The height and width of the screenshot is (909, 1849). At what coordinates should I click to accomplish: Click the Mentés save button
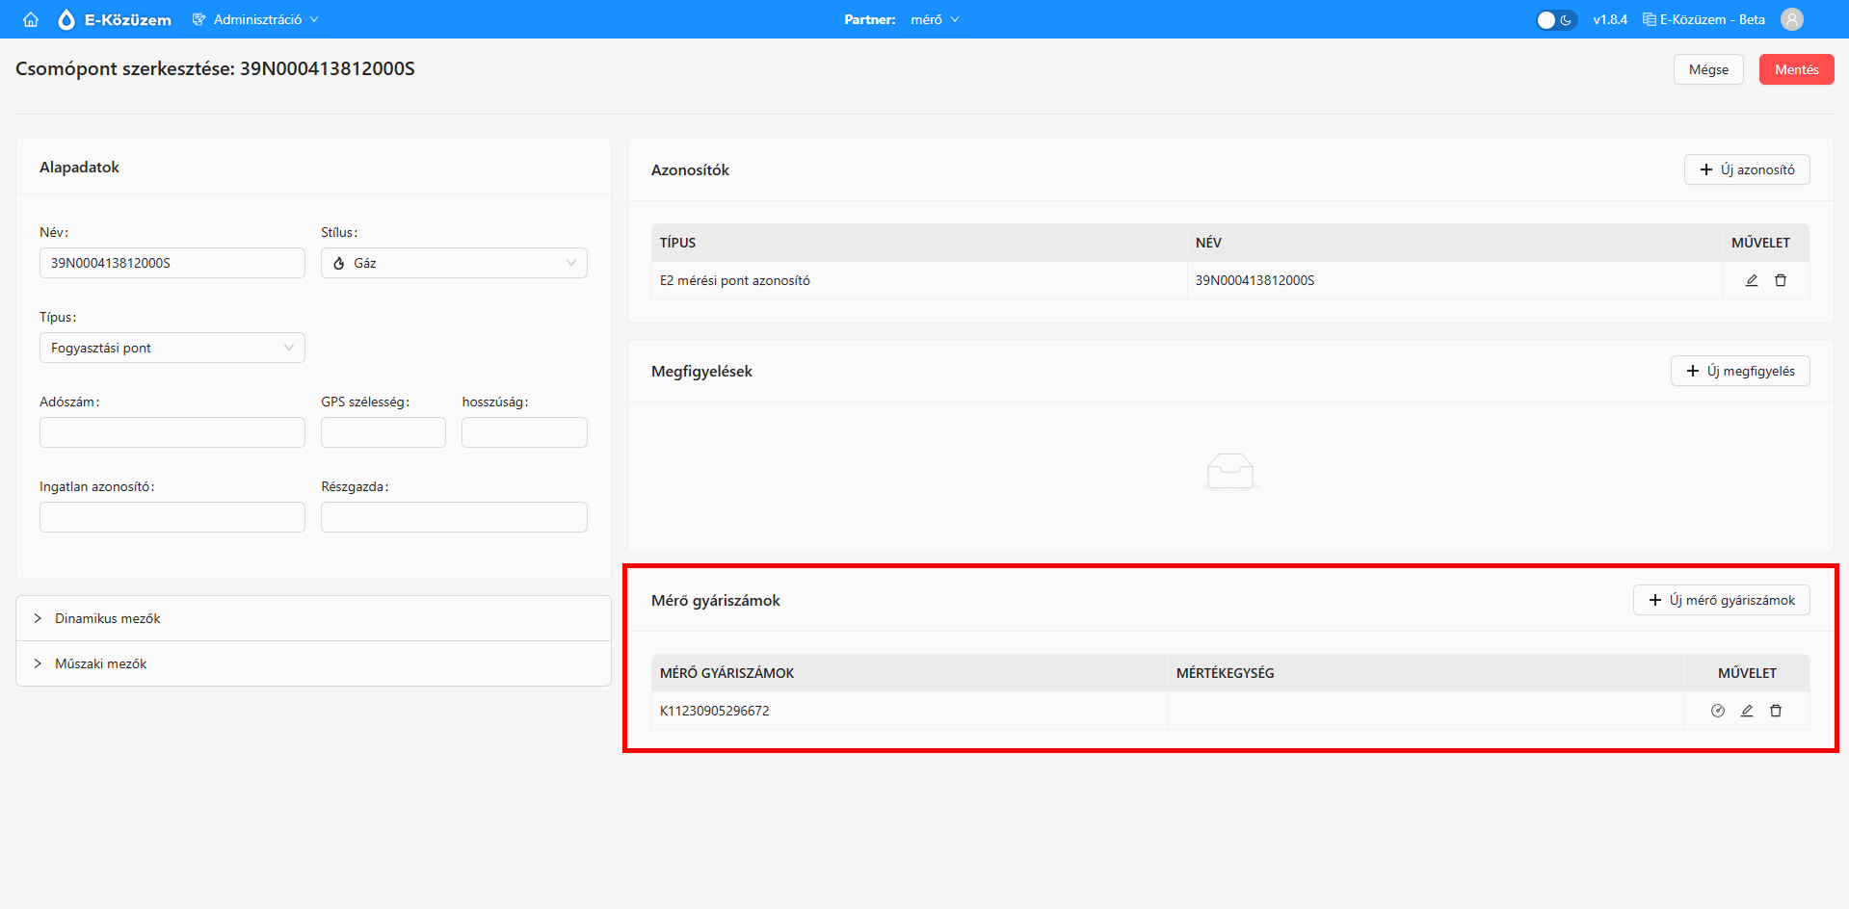(1796, 69)
